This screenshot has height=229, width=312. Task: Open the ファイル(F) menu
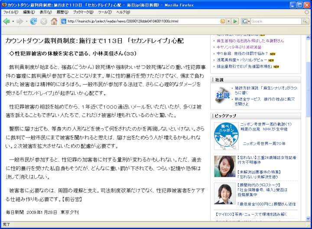tap(8, 12)
